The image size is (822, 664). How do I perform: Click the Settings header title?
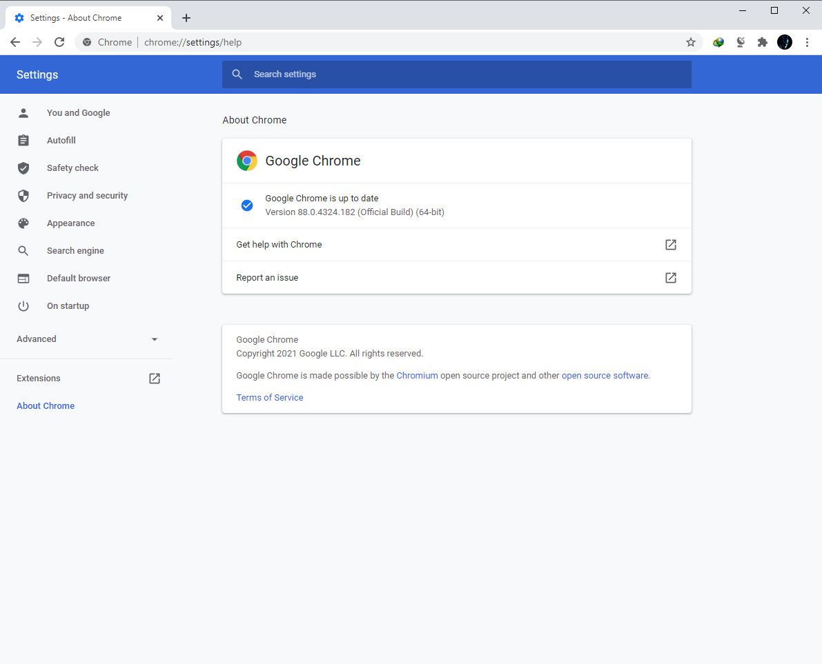pos(37,74)
